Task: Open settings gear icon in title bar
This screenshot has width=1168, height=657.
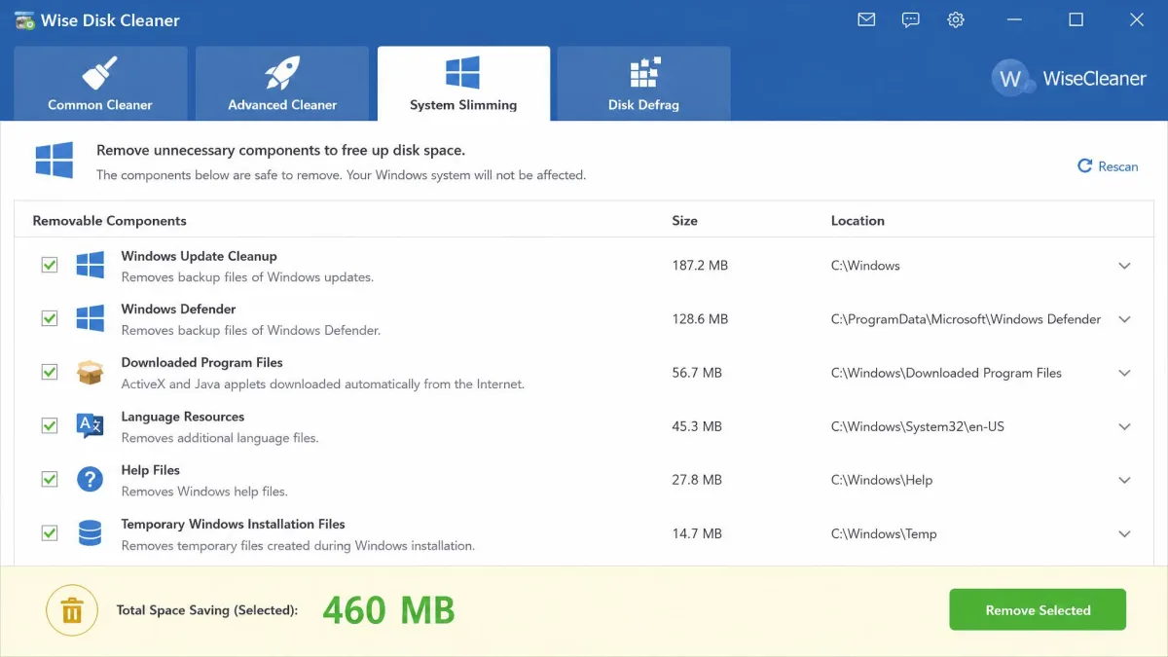Action: [x=956, y=19]
